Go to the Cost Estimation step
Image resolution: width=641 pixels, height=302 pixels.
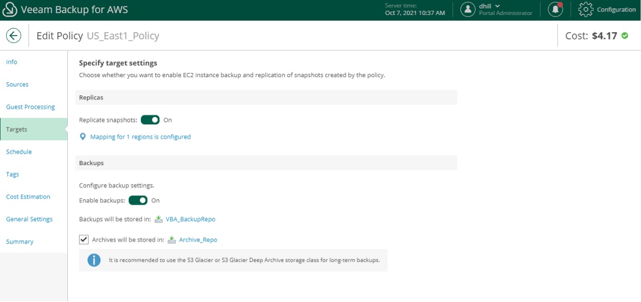tap(28, 197)
